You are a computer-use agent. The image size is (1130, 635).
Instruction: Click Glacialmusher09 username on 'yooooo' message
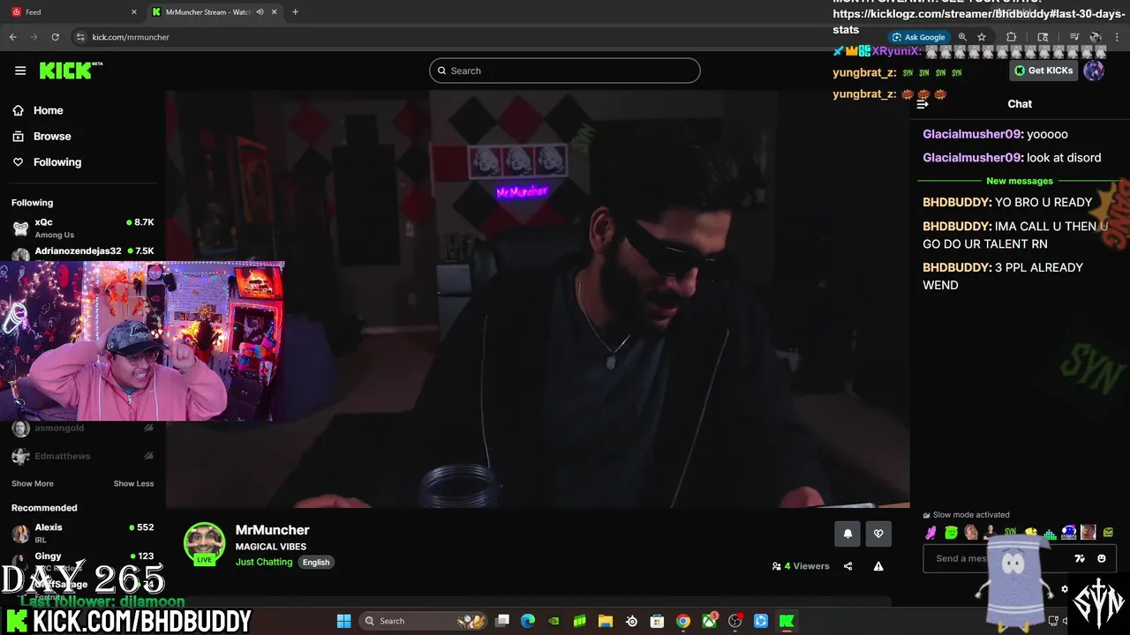[x=971, y=134]
